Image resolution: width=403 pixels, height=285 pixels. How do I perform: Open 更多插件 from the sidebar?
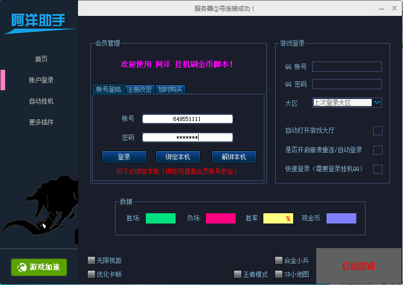click(41, 122)
